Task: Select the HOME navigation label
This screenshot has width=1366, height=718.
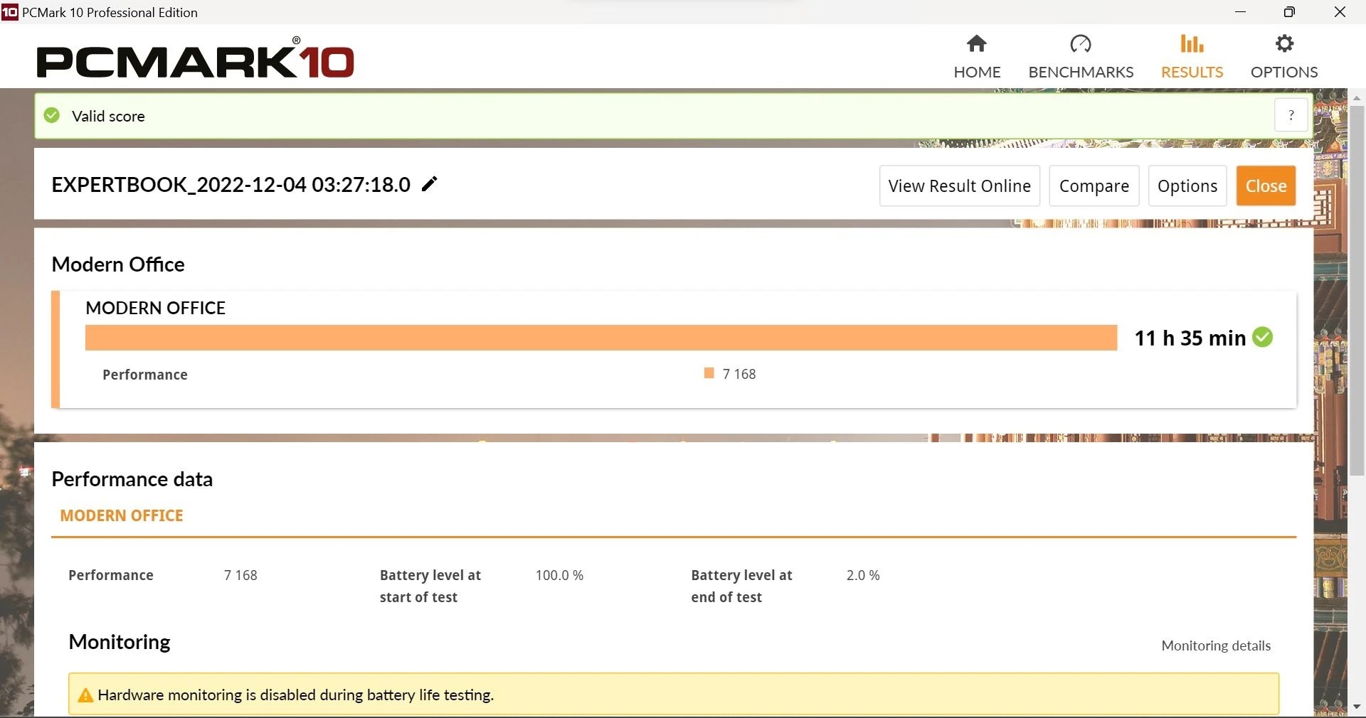Action: click(x=977, y=72)
